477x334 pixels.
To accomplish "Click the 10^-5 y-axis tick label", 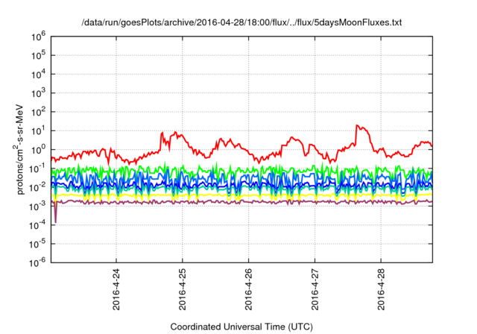I will coord(37,245).
